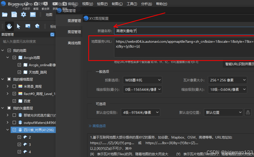Open the 分析(A) menu
The width and height of the screenshot is (254, 157).
(146, 4)
